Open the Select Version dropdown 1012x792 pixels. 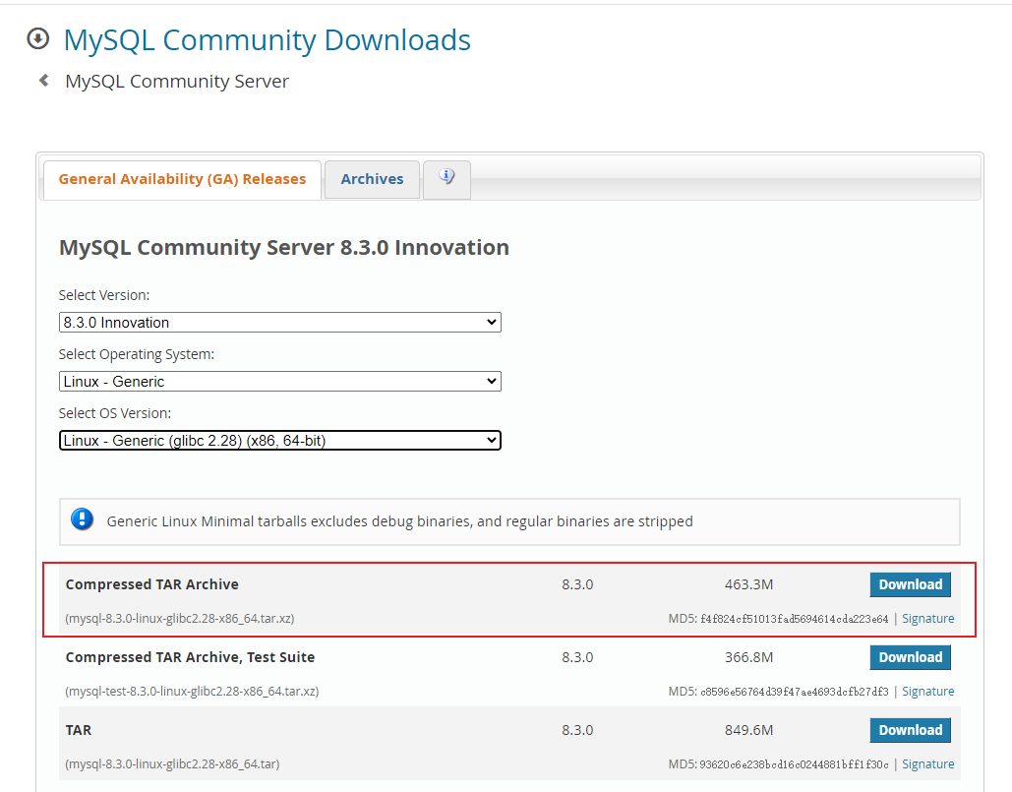point(280,322)
